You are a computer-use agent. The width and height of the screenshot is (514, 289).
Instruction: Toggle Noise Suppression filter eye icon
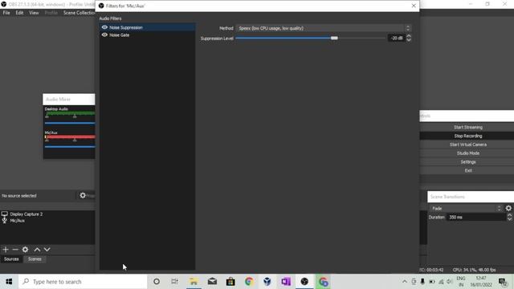pos(104,27)
